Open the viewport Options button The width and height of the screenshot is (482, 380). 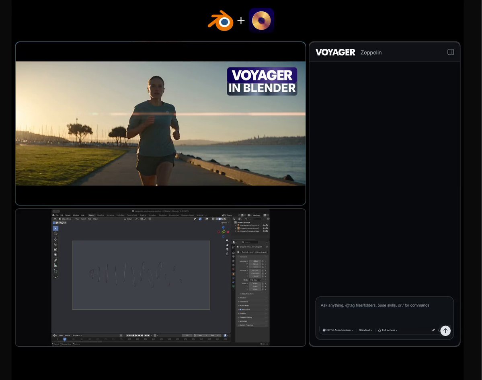pos(224,223)
